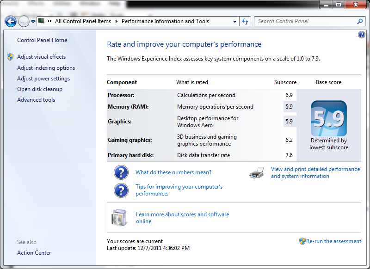The height and width of the screenshot is (269, 370).
Task: Open the All Control Panel Items breadcrumb
Action: (x=83, y=21)
